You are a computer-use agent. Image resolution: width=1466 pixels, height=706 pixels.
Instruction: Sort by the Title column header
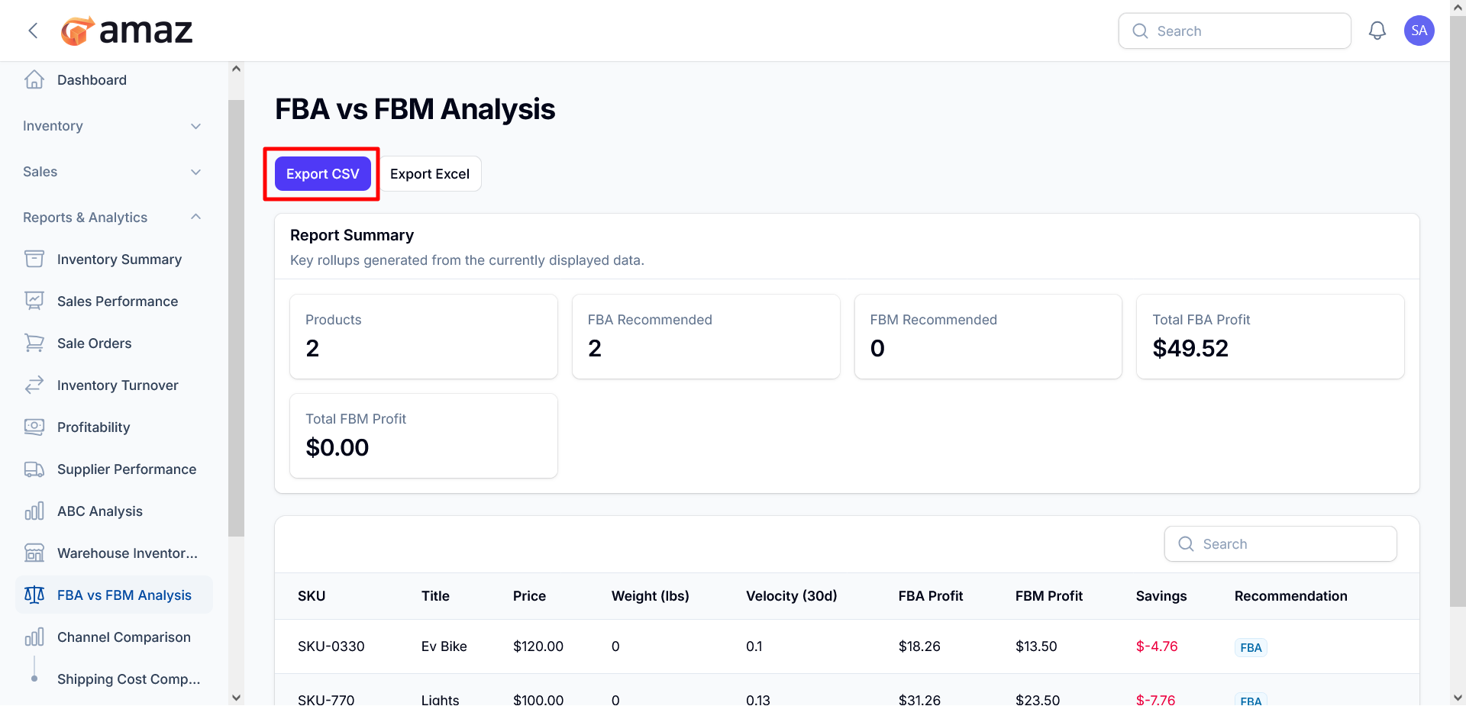[x=435, y=596]
